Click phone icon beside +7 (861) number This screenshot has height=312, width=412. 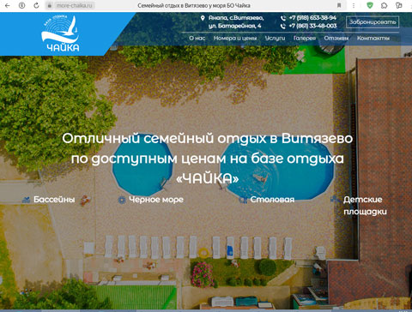click(283, 26)
